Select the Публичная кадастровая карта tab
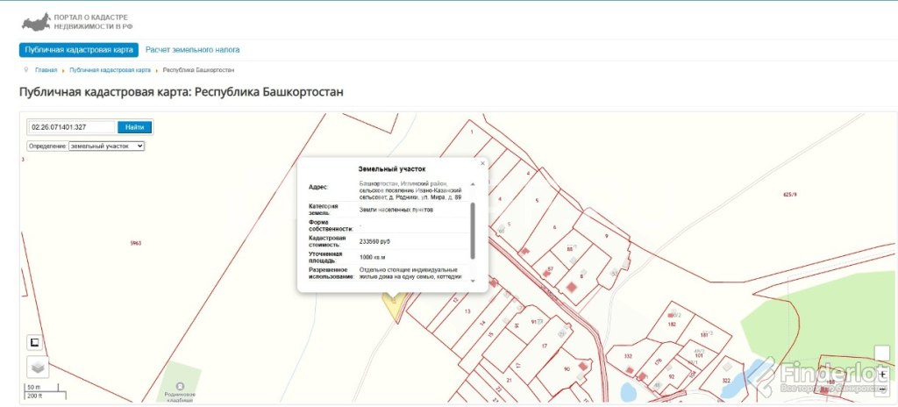 [x=79, y=50]
